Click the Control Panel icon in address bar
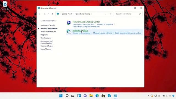This screenshot has height=99, width=176. coord(58,14)
